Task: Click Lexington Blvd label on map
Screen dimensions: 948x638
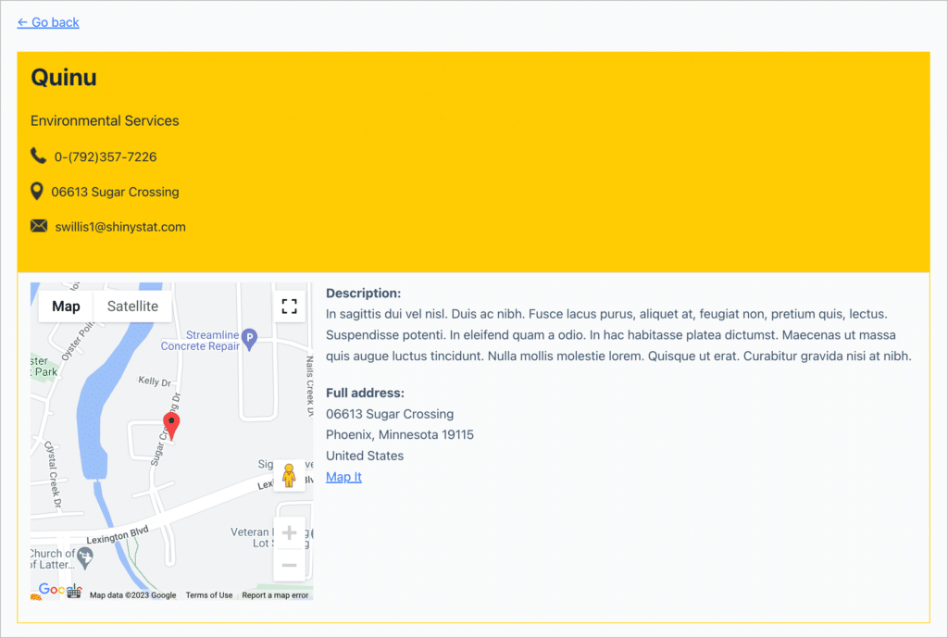Action: 118,534
